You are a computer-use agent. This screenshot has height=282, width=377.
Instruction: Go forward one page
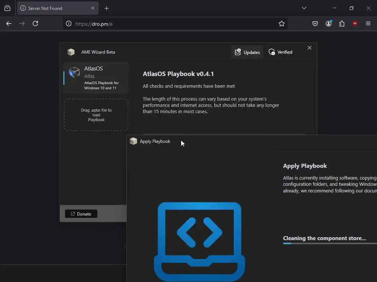[x=22, y=23]
